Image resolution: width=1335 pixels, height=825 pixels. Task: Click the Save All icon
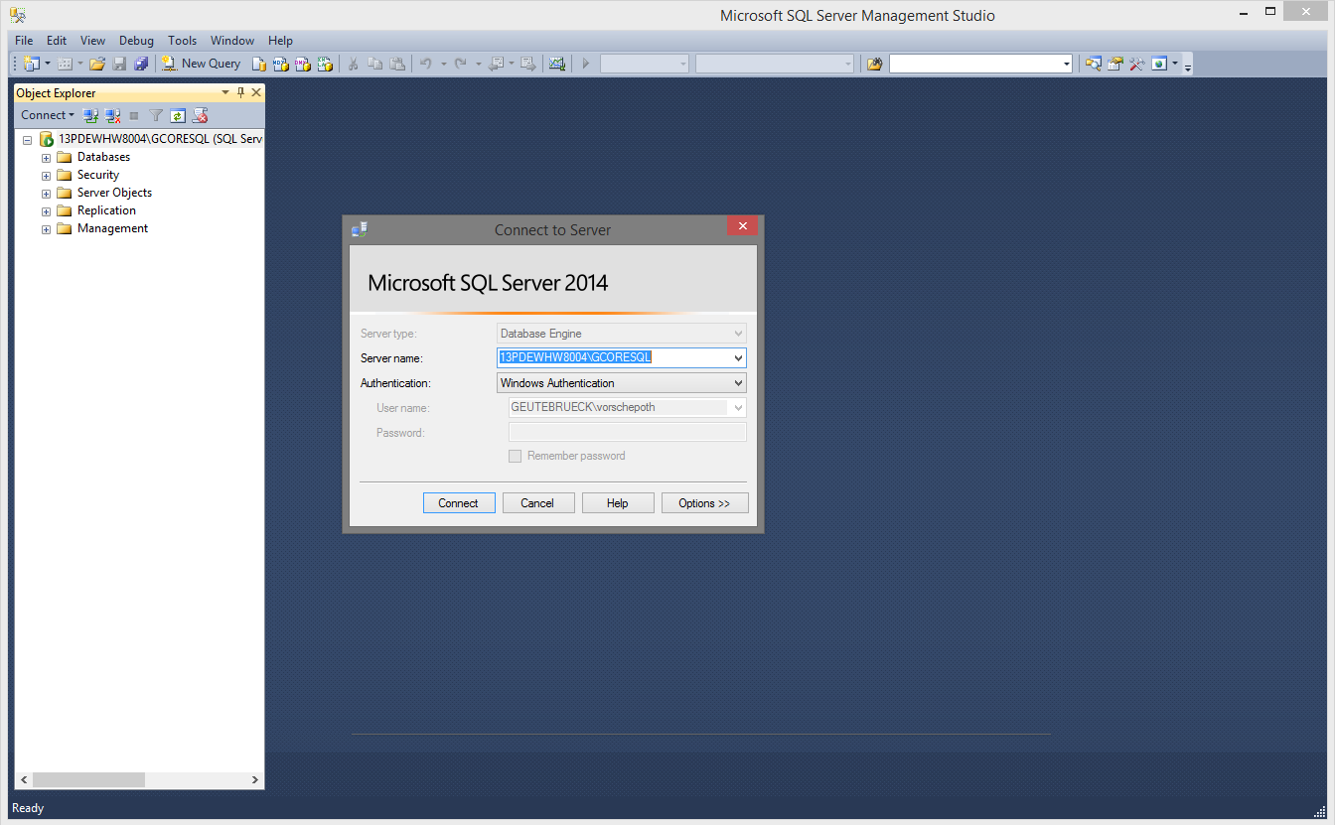[140, 64]
